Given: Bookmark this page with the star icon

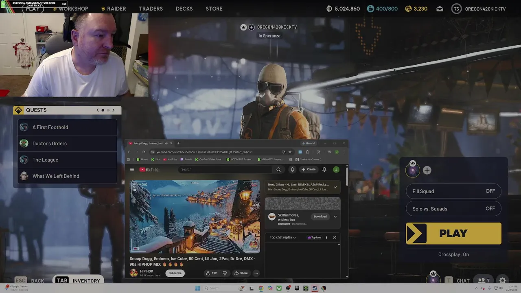Looking at the screenshot, I should 290,152.
